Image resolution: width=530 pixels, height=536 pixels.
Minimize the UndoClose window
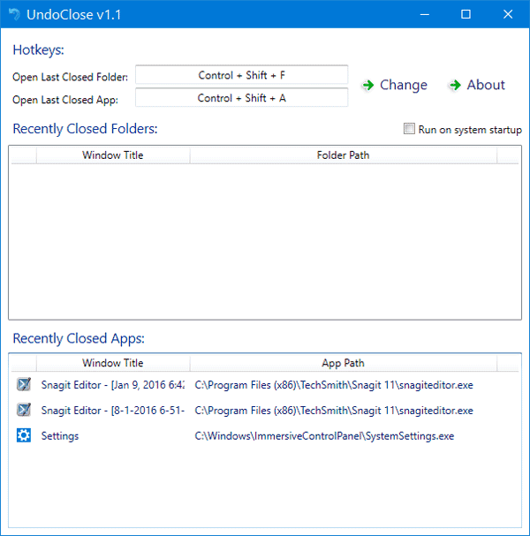(425, 14)
